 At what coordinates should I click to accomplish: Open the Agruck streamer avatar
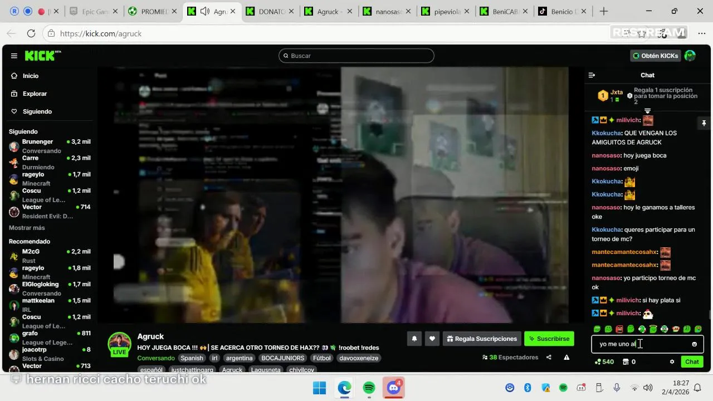tap(119, 344)
